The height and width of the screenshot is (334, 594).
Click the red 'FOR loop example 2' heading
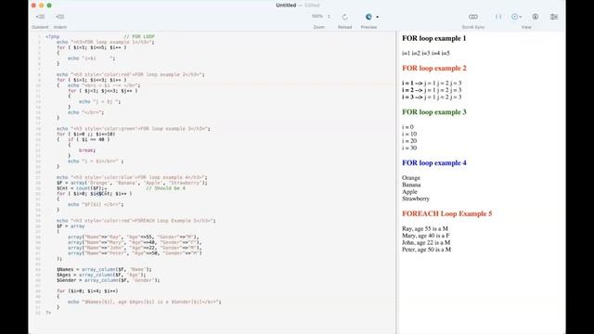(x=434, y=68)
